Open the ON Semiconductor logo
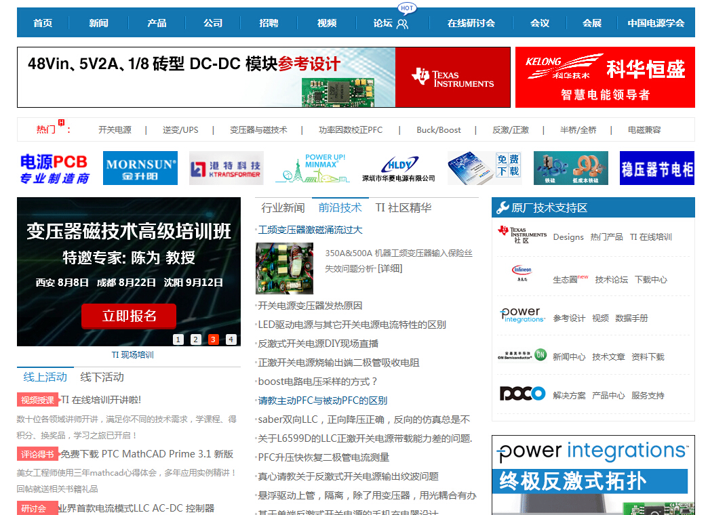 pos(522,355)
